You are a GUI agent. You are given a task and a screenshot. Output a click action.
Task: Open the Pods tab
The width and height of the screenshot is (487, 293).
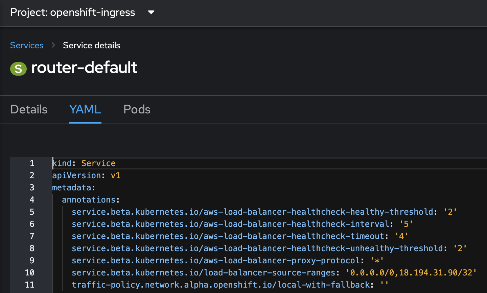[137, 109]
